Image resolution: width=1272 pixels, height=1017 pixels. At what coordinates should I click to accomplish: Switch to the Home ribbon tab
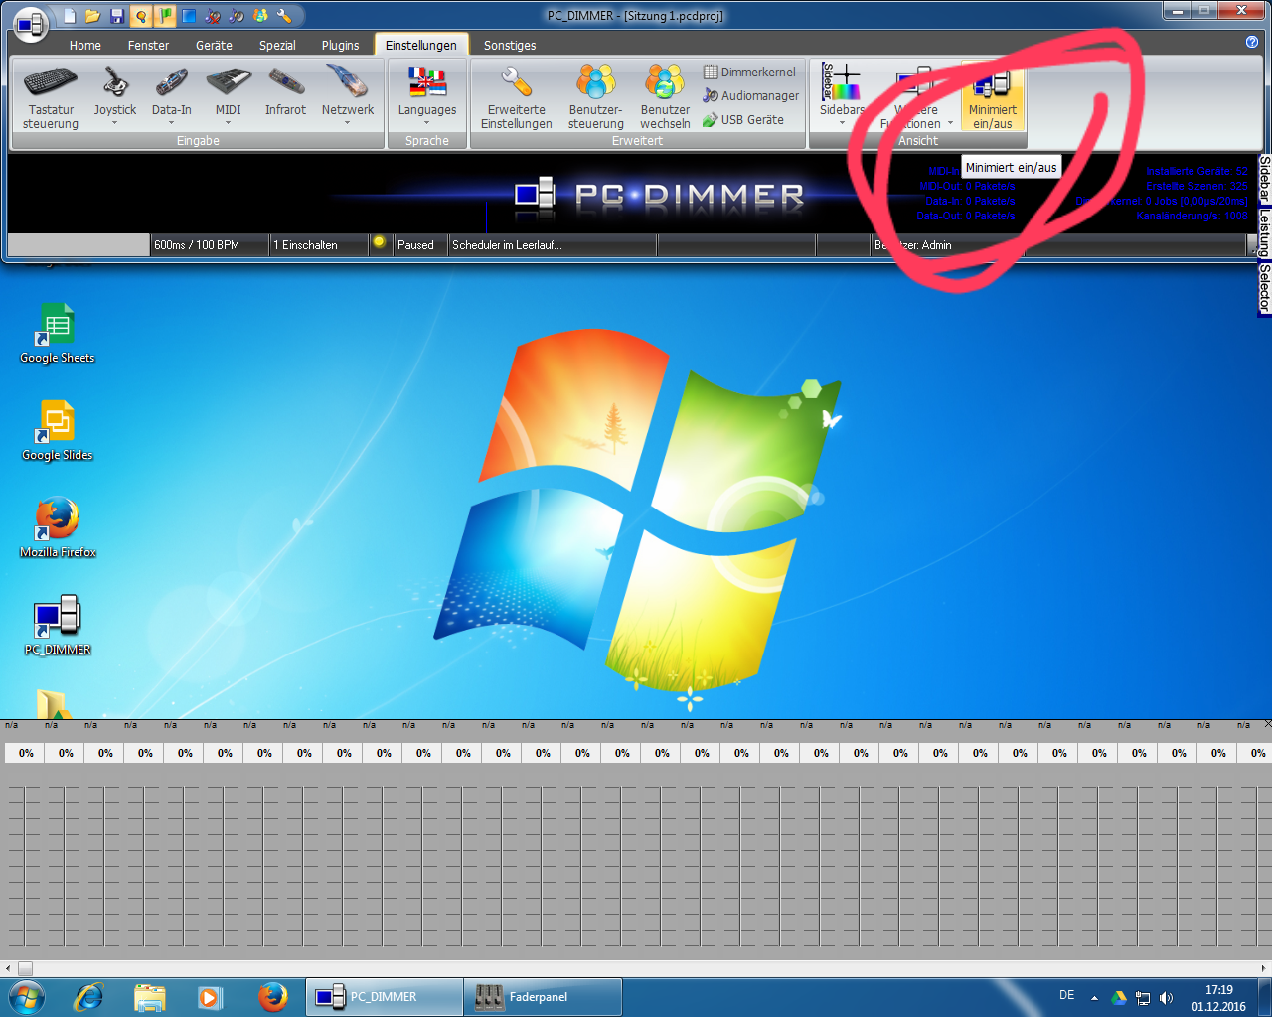click(85, 46)
